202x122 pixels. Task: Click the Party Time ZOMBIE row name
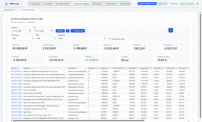30,90
